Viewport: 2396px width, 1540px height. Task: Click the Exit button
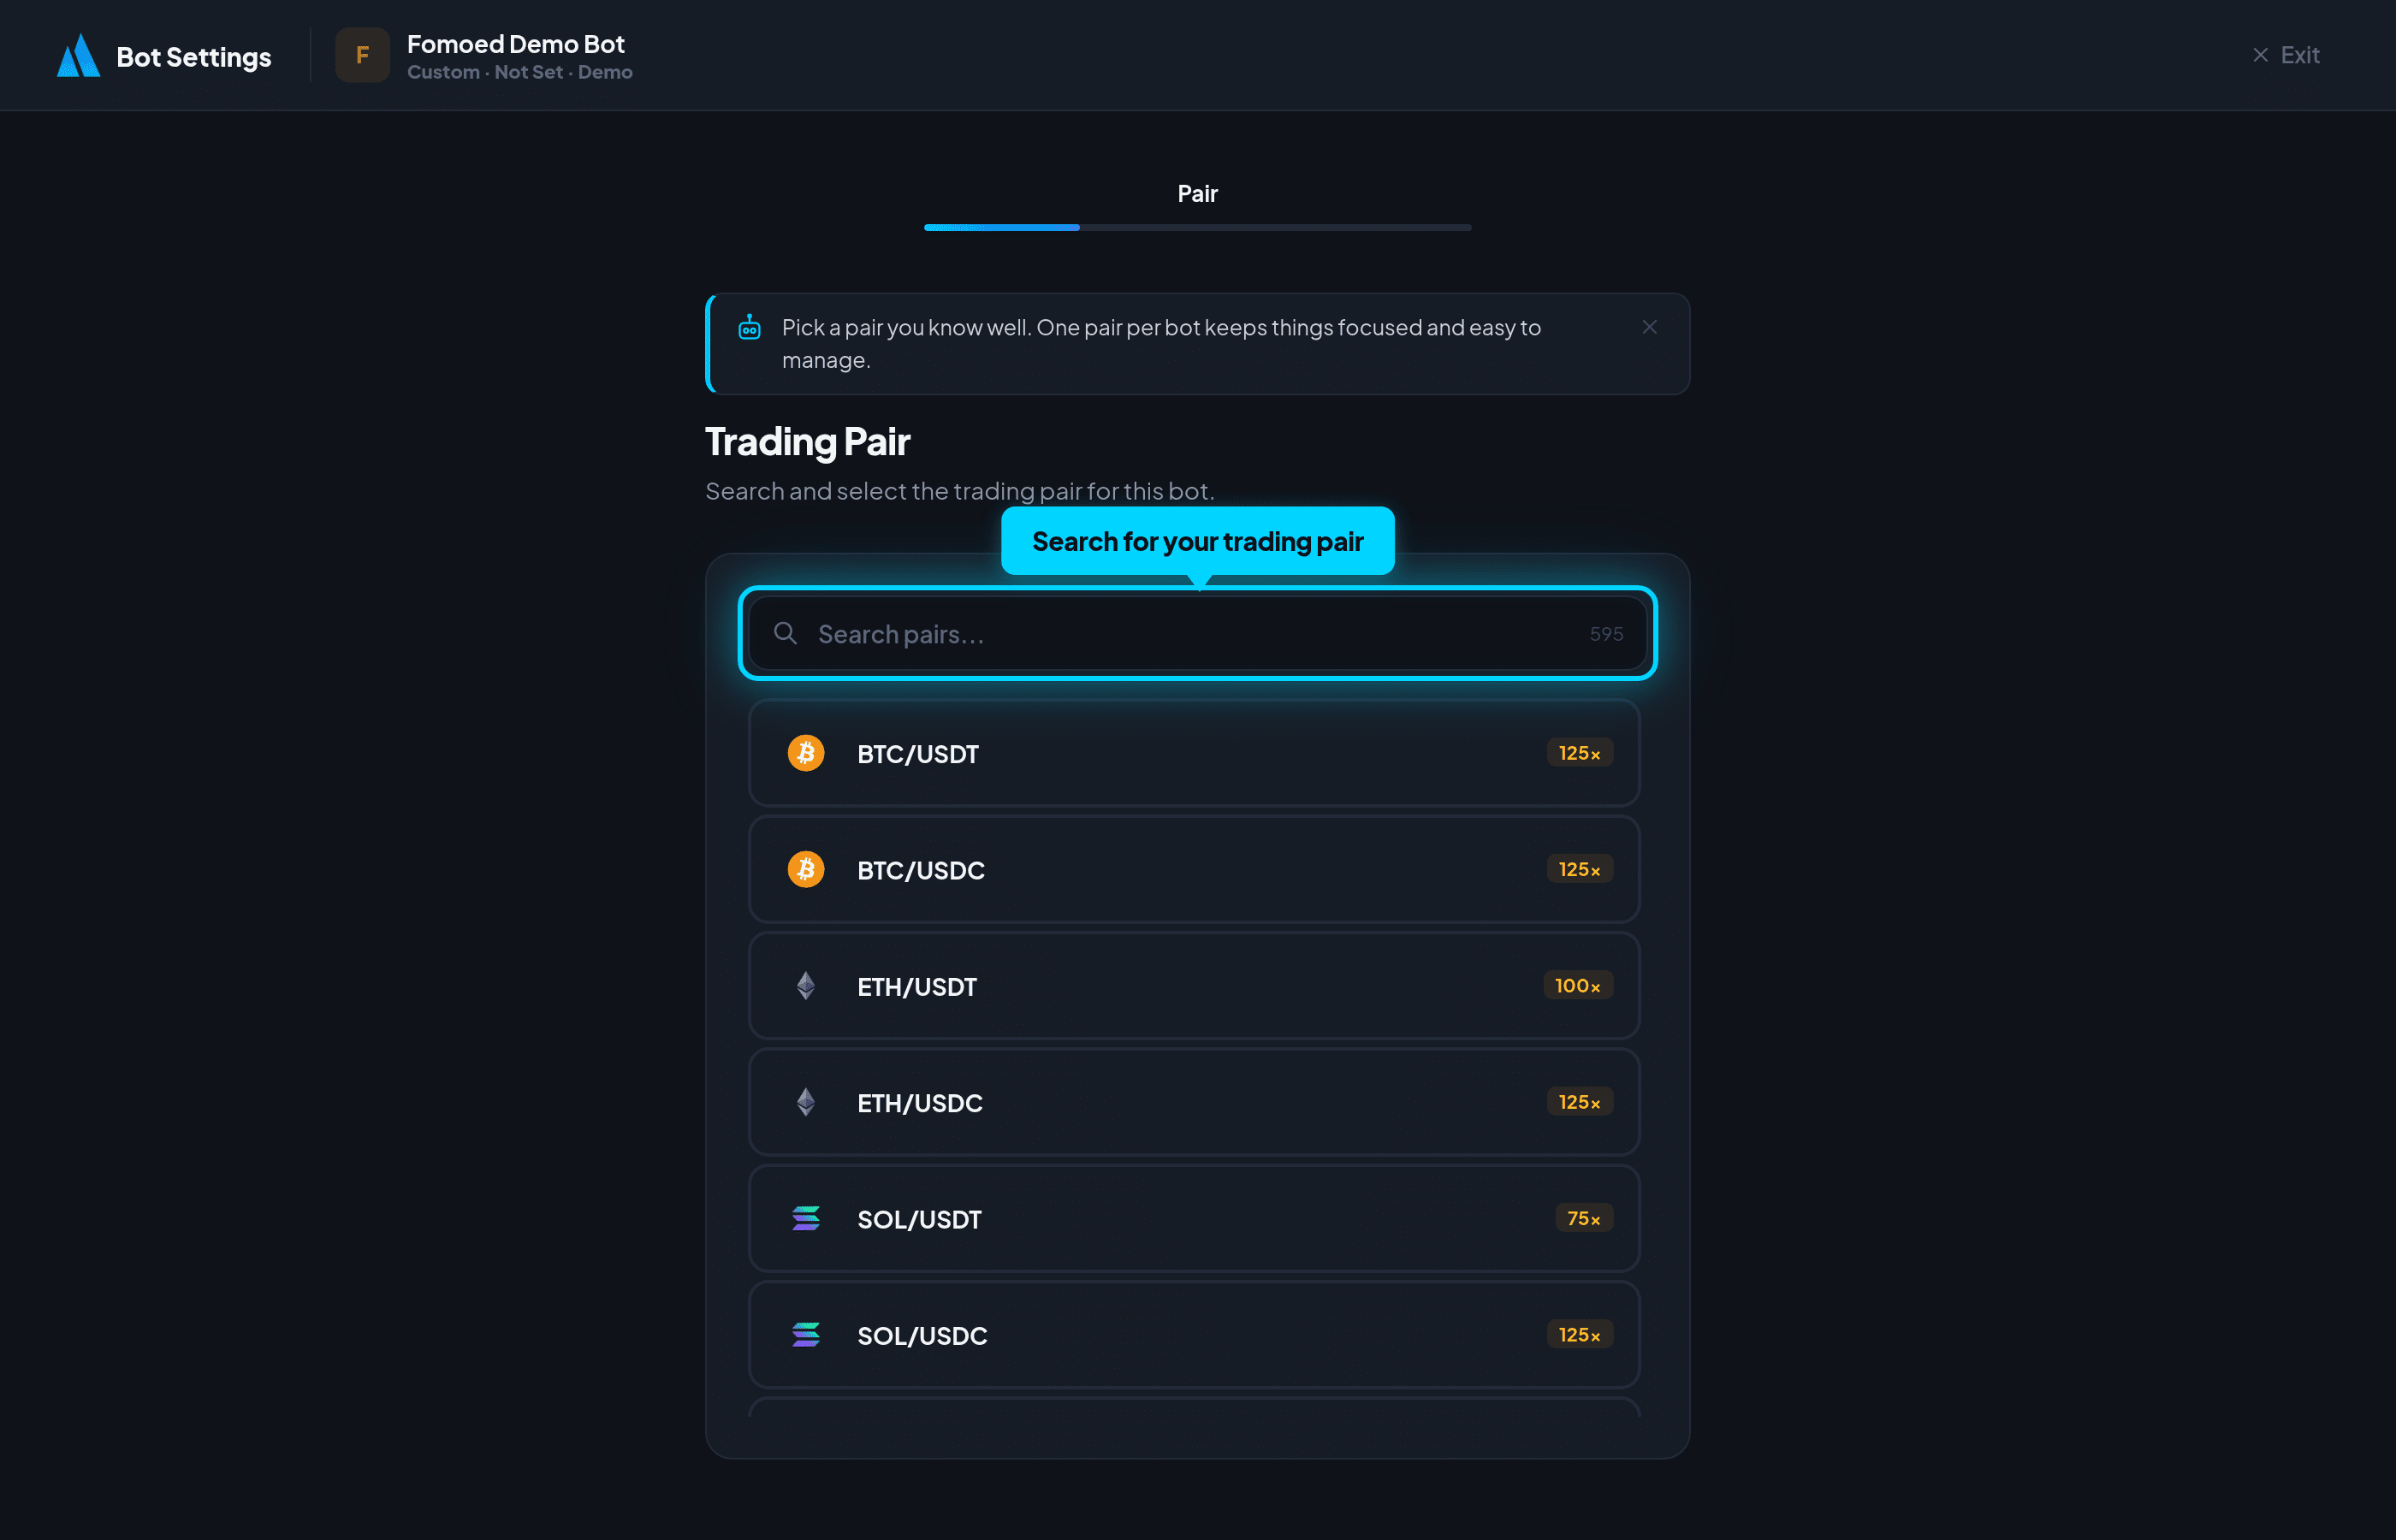(x=2285, y=55)
